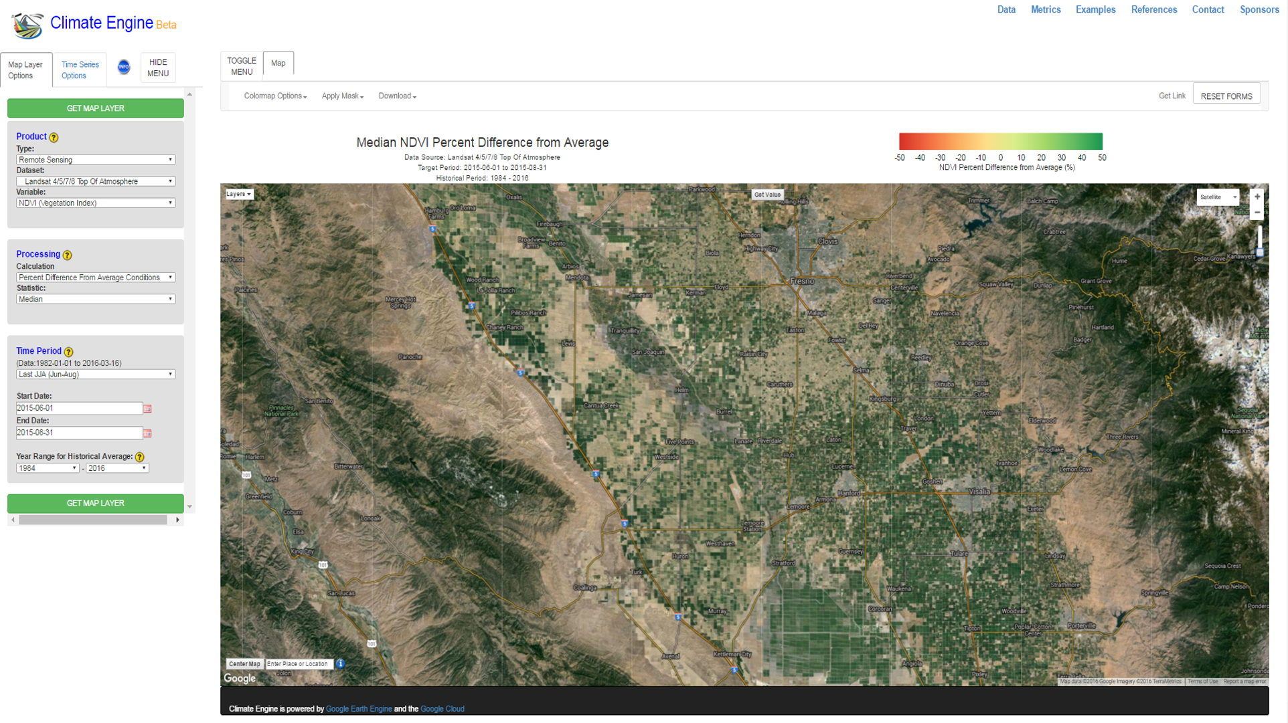Open Processing help question mark icon

tap(67, 255)
